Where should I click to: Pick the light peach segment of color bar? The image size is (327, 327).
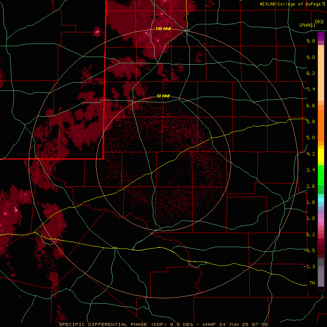click(321, 74)
